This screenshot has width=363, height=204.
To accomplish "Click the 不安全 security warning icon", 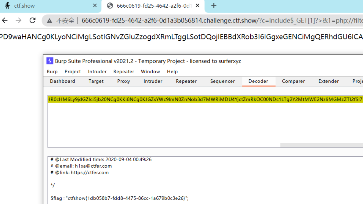I will (x=49, y=20).
